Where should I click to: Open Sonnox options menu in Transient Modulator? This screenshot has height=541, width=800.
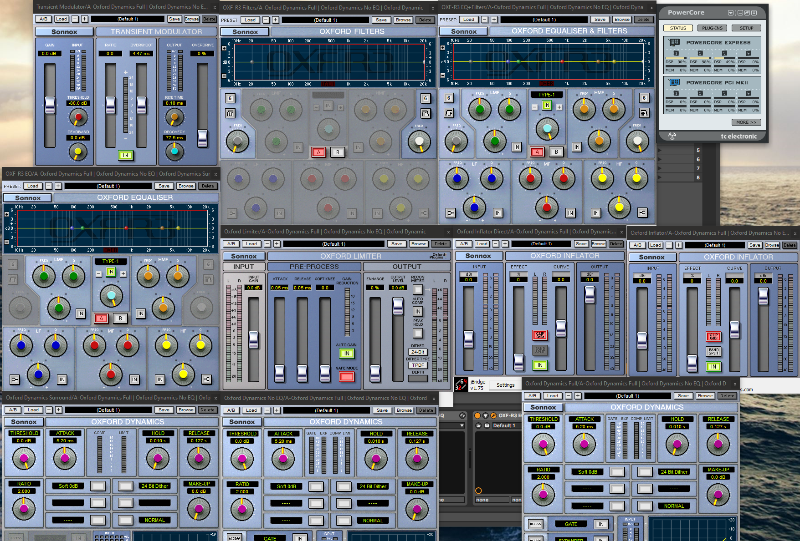(64, 32)
